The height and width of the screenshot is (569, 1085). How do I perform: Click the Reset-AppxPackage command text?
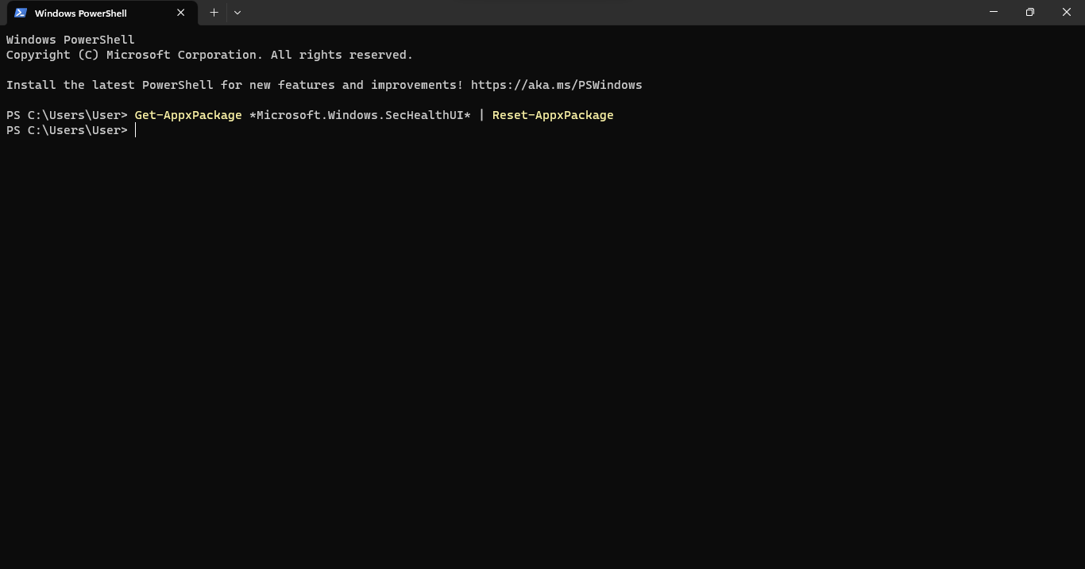pyautogui.click(x=553, y=115)
